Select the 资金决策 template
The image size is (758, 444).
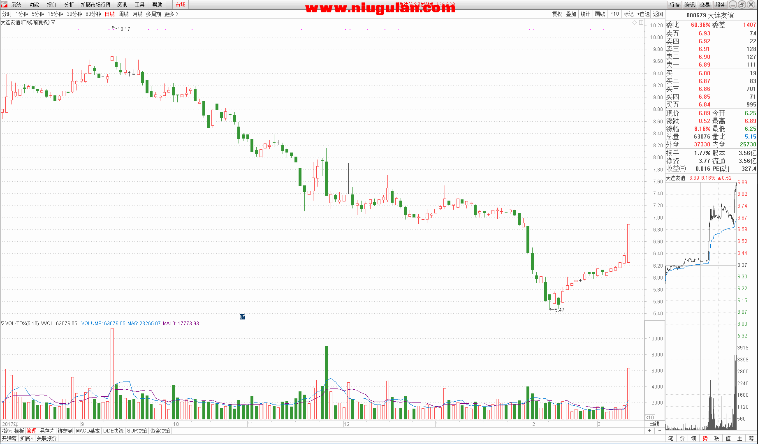pos(160,431)
